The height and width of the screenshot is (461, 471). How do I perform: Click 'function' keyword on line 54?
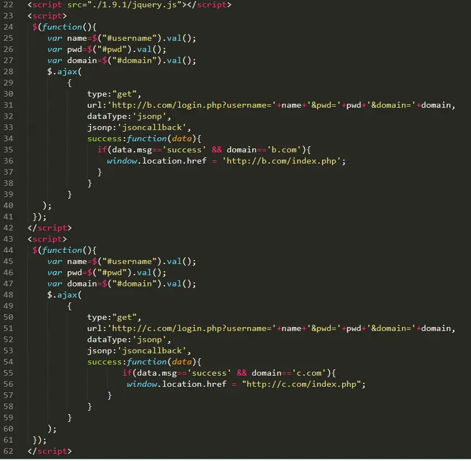click(147, 362)
